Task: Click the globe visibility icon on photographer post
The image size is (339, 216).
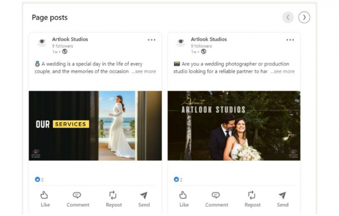Action: pos(204,51)
